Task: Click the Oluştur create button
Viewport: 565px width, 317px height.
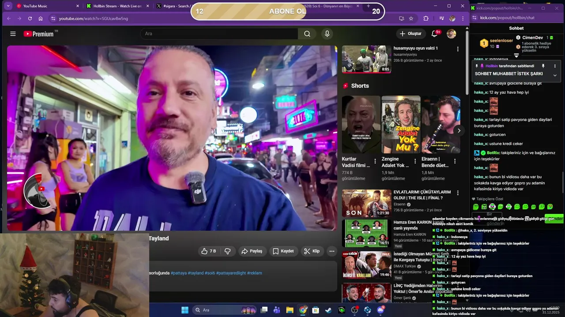Action: [411, 34]
